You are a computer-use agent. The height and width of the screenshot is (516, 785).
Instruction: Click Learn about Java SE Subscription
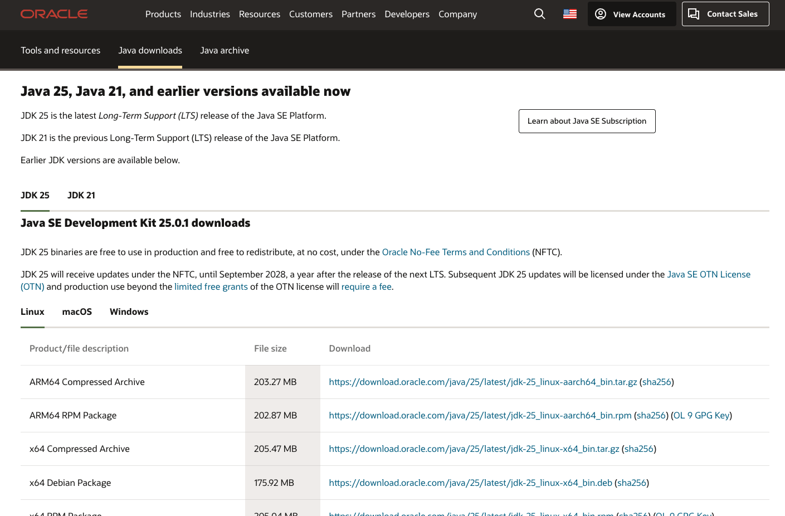point(587,121)
